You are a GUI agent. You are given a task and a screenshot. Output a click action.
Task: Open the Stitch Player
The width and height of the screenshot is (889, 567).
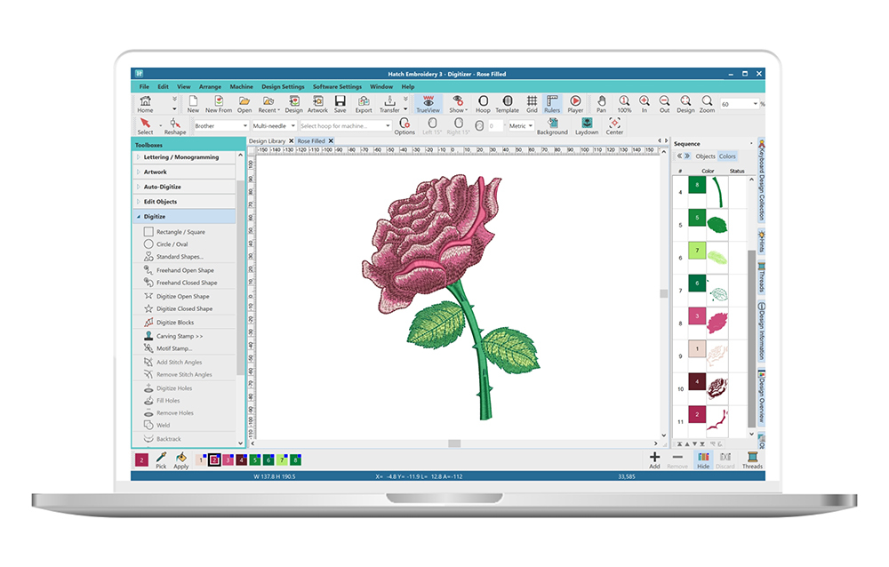[575, 104]
